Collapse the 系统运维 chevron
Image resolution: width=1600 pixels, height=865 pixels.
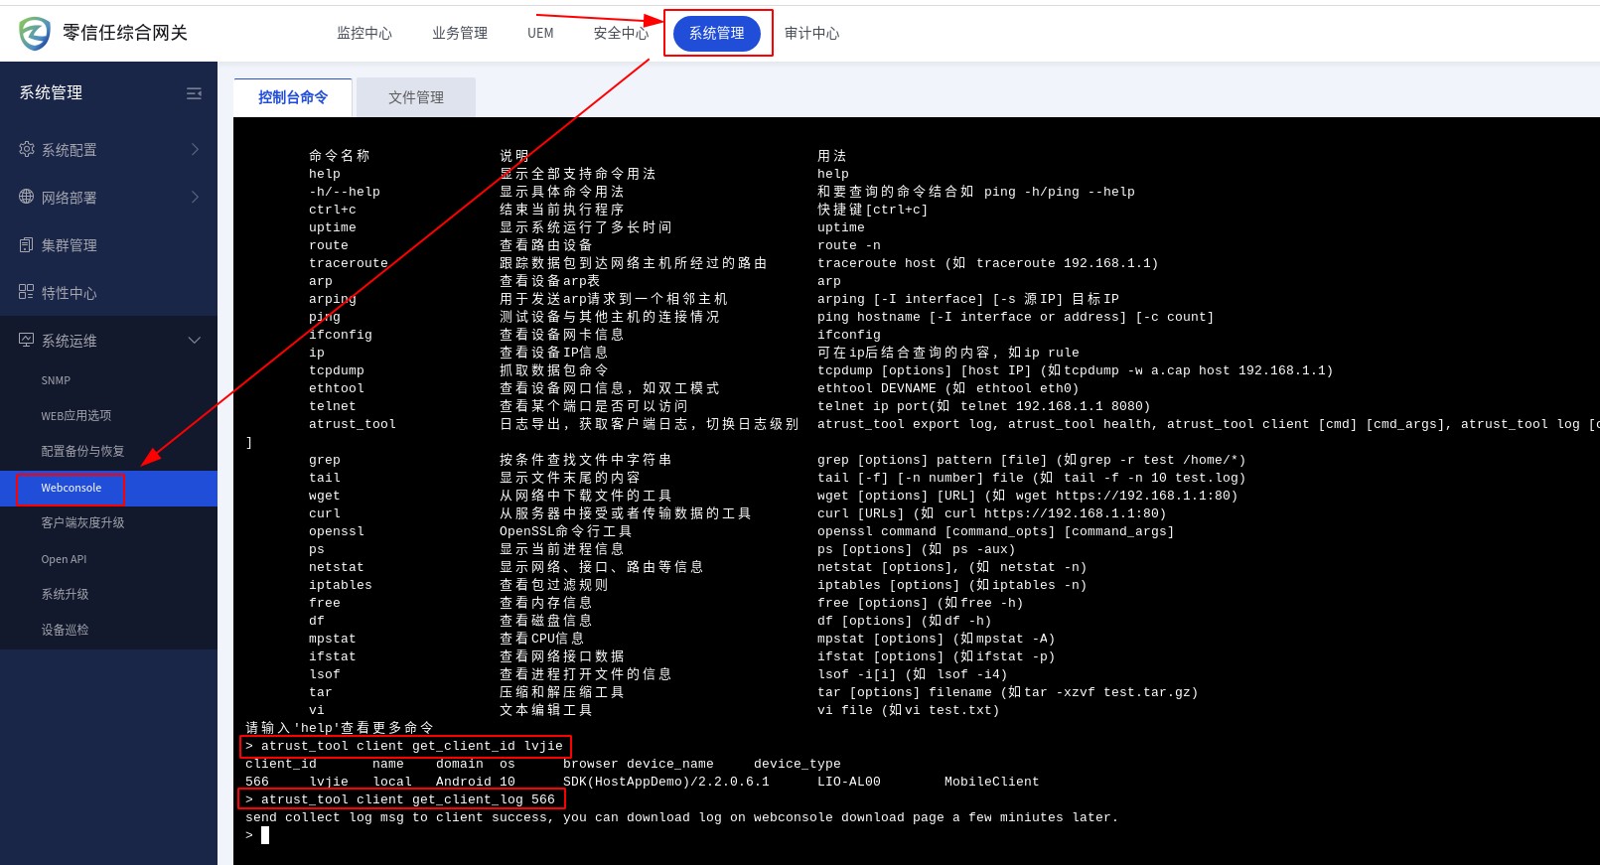tap(195, 340)
